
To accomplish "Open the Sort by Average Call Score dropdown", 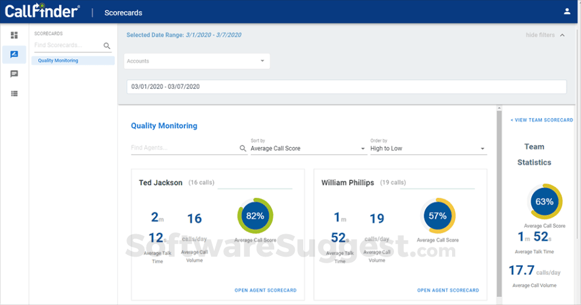I will (x=308, y=148).
